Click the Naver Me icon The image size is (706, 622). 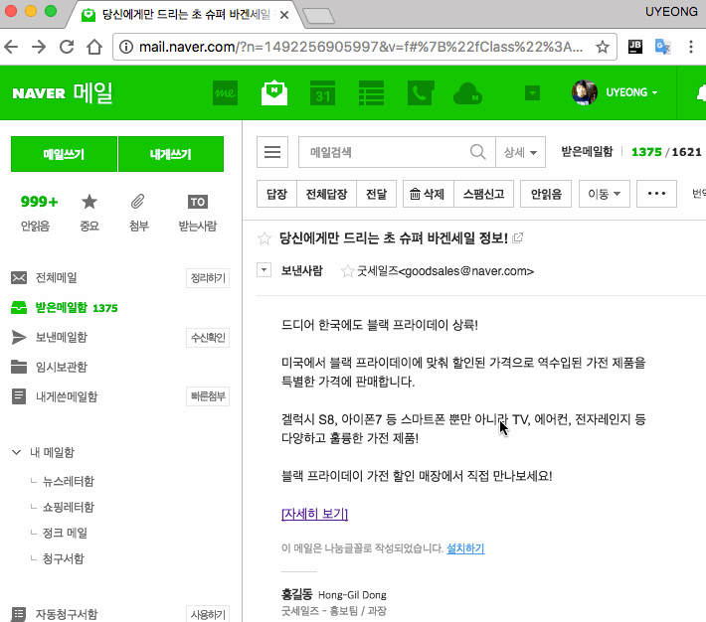[x=226, y=93]
